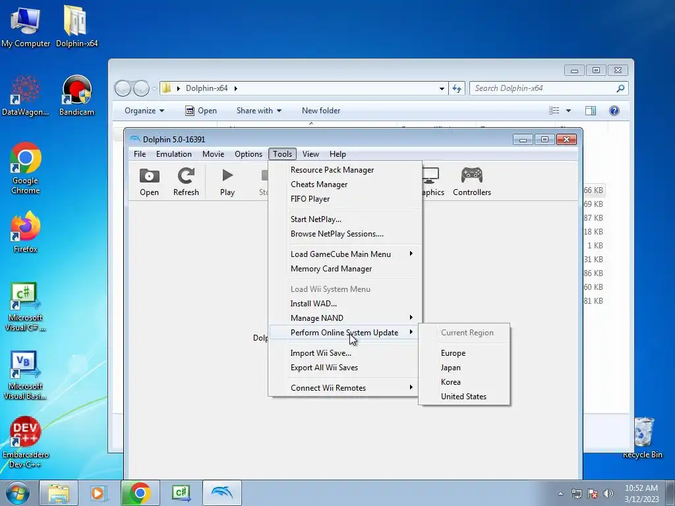Open the Help menu in Dolphin
This screenshot has width=675, height=506.
338,154
